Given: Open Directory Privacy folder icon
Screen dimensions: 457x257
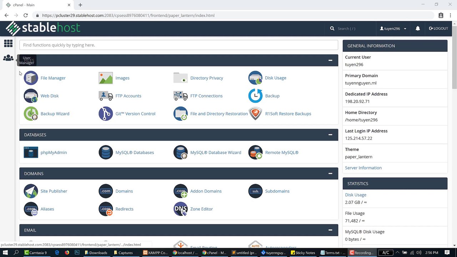Looking at the screenshot, I should pyautogui.click(x=180, y=78).
